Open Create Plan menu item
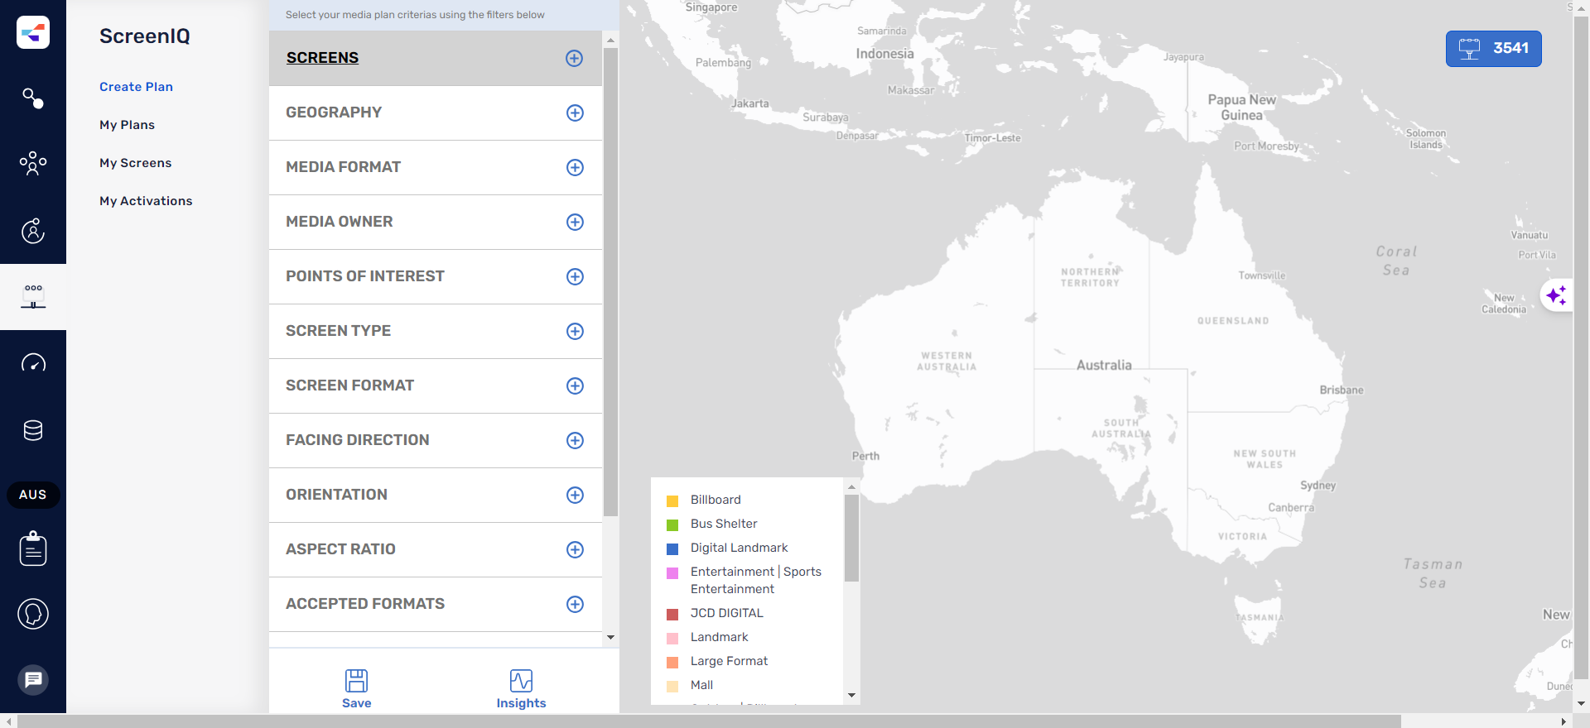Viewport: 1590px width, 728px height. (136, 87)
